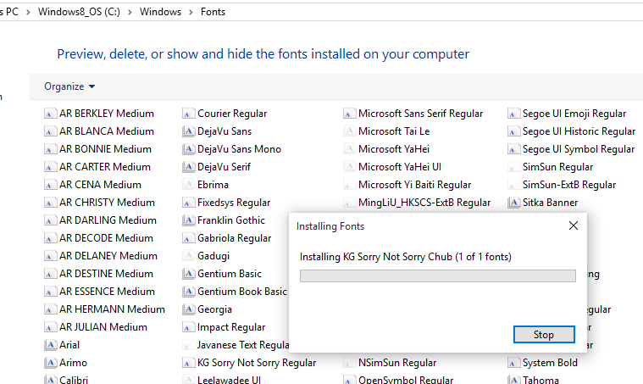The width and height of the screenshot is (643, 384).
Task: Expand the chevron after Windows8_OS (C:)
Action: tap(130, 12)
